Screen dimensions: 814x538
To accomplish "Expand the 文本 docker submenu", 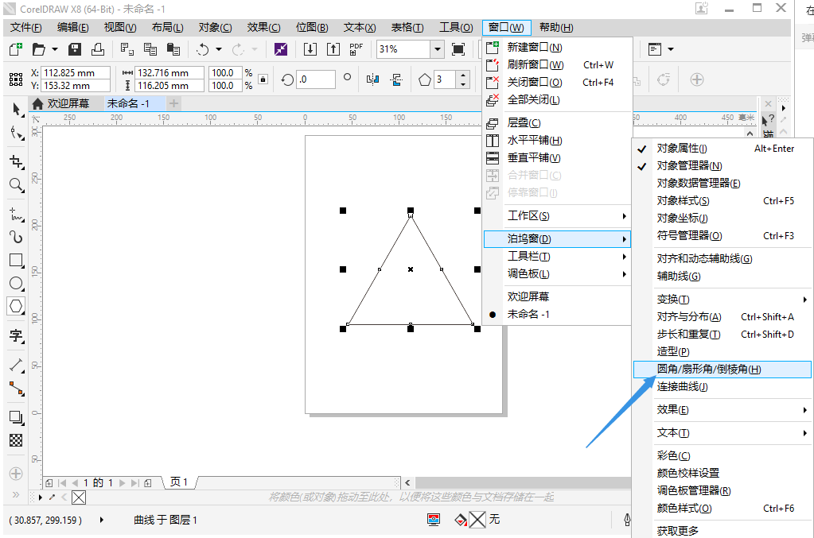I will [x=722, y=433].
